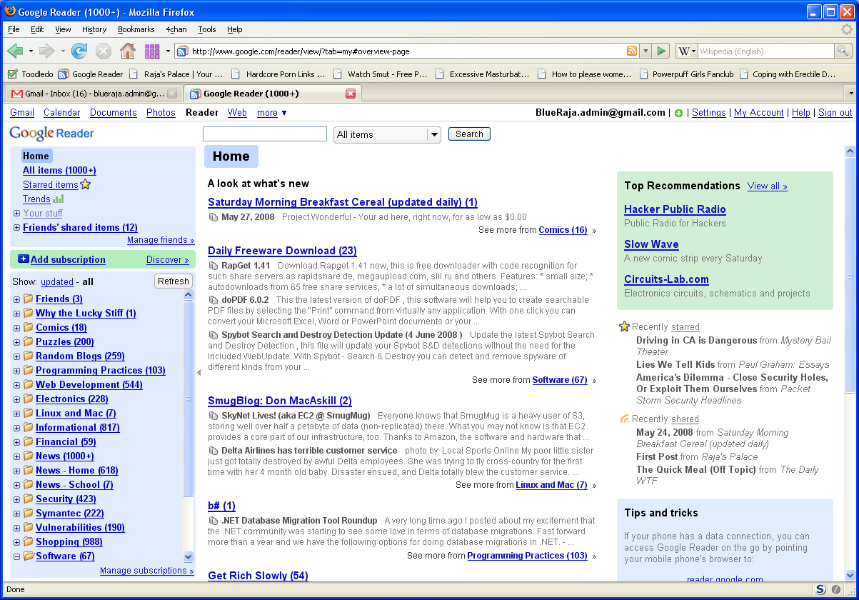Select All items (1000+) in sidebar
The height and width of the screenshot is (600, 859).
tap(59, 170)
